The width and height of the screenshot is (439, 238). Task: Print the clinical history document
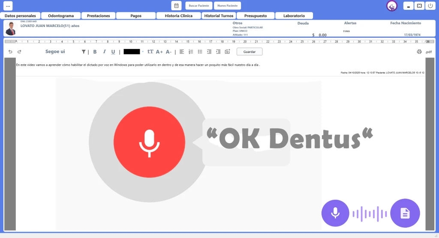tap(419, 52)
